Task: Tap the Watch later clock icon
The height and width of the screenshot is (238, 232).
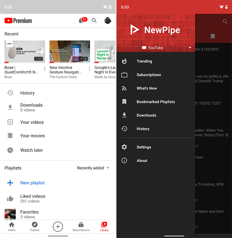Action: (x=10, y=150)
